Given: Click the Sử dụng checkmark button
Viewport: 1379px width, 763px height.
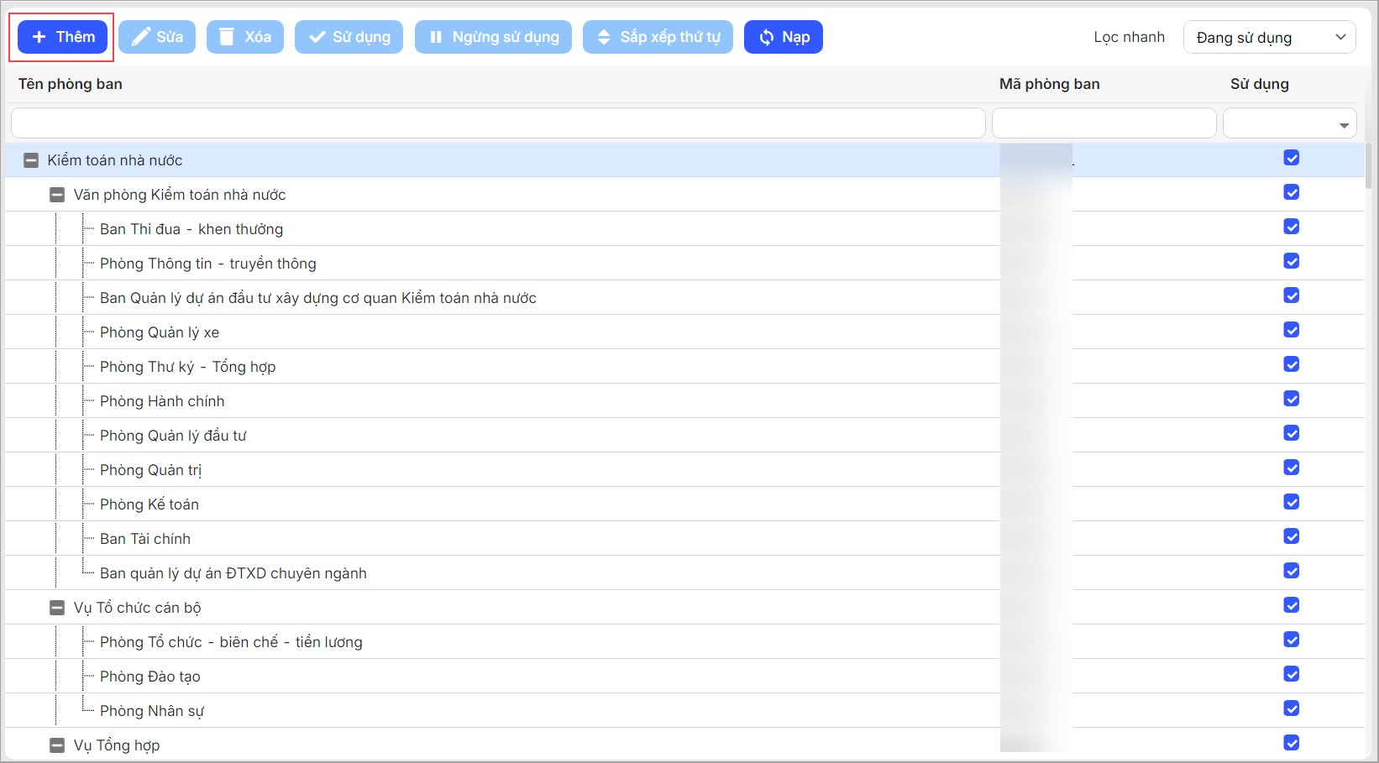Looking at the screenshot, I should pyautogui.click(x=349, y=37).
